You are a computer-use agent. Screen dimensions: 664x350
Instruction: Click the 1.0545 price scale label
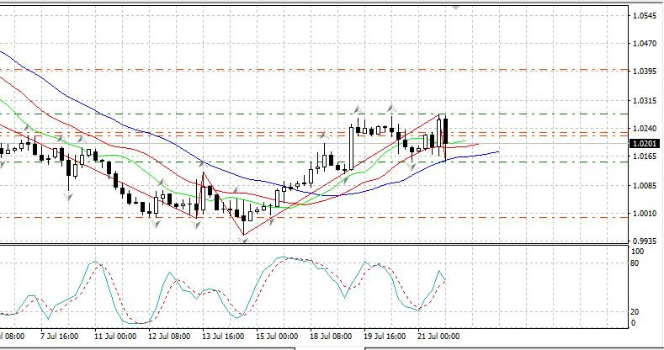pyautogui.click(x=644, y=16)
